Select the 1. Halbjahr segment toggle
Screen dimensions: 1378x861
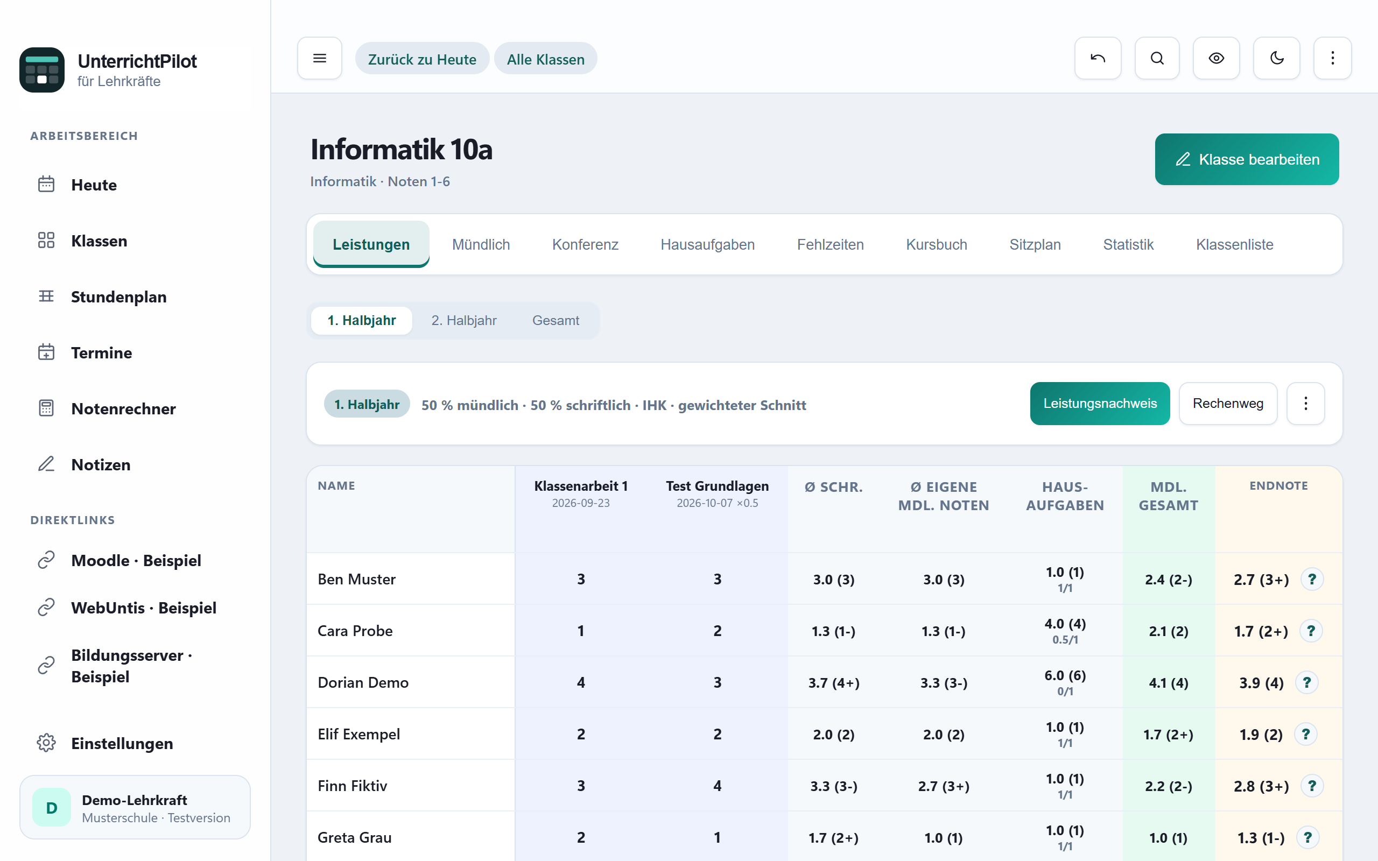[x=362, y=320]
